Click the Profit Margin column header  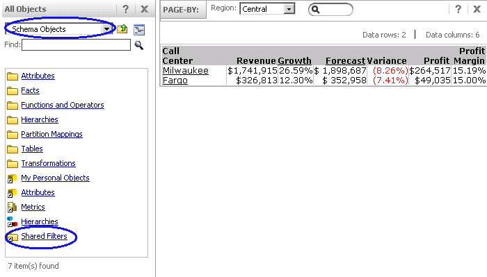click(x=470, y=56)
